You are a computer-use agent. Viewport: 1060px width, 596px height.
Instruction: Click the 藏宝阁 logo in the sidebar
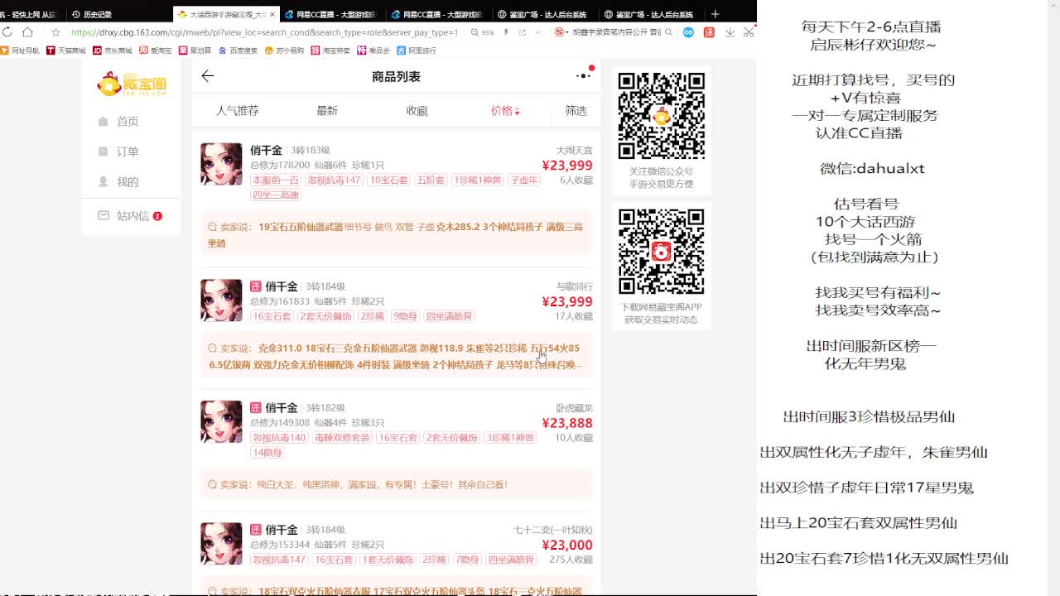point(132,84)
